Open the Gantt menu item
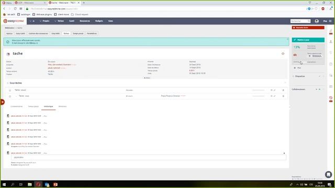Viewport: 335px width, 188px height. click(x=72, y=21)
